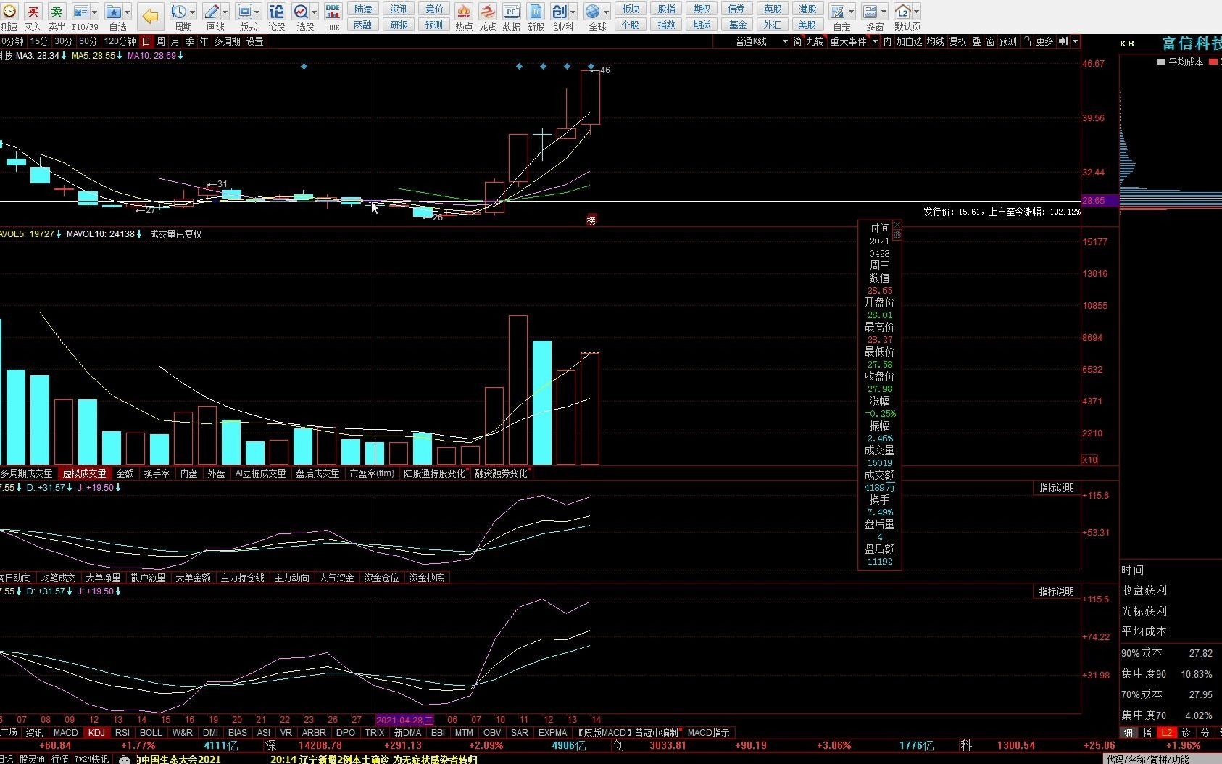Open the 新股 IPO icon
Image resolution: width=1222 pixels, height=764 pixels.
coord(536,12)
